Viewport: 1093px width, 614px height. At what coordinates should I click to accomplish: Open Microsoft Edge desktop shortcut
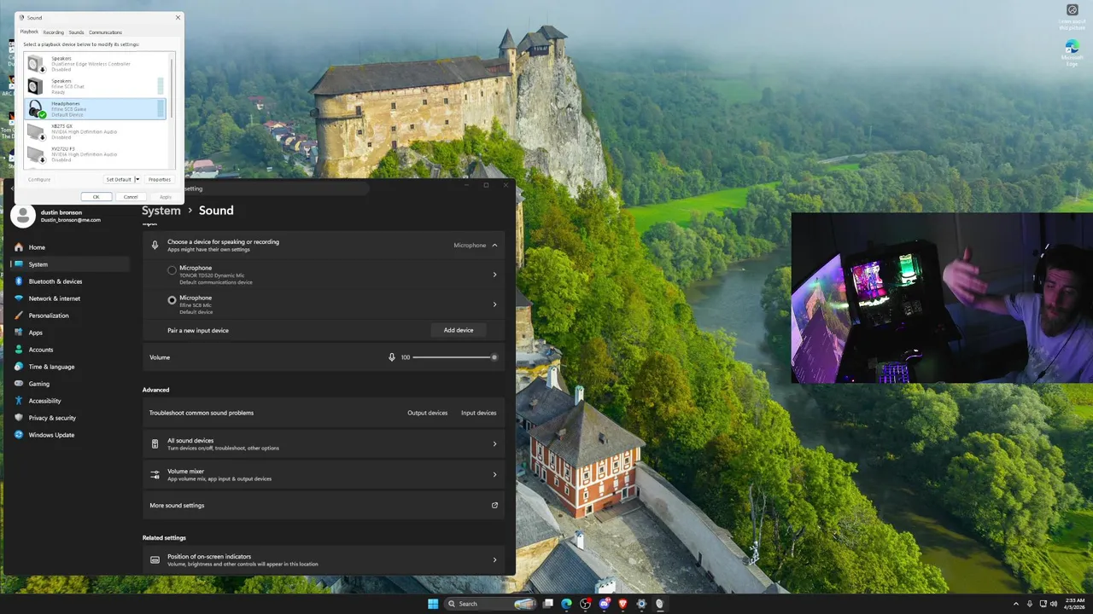pos(1072,53)
